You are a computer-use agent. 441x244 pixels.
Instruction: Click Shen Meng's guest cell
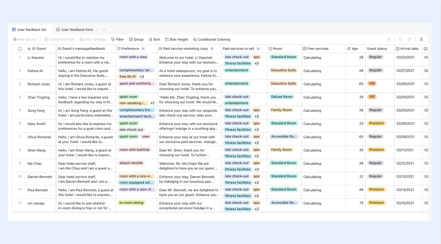40,152
